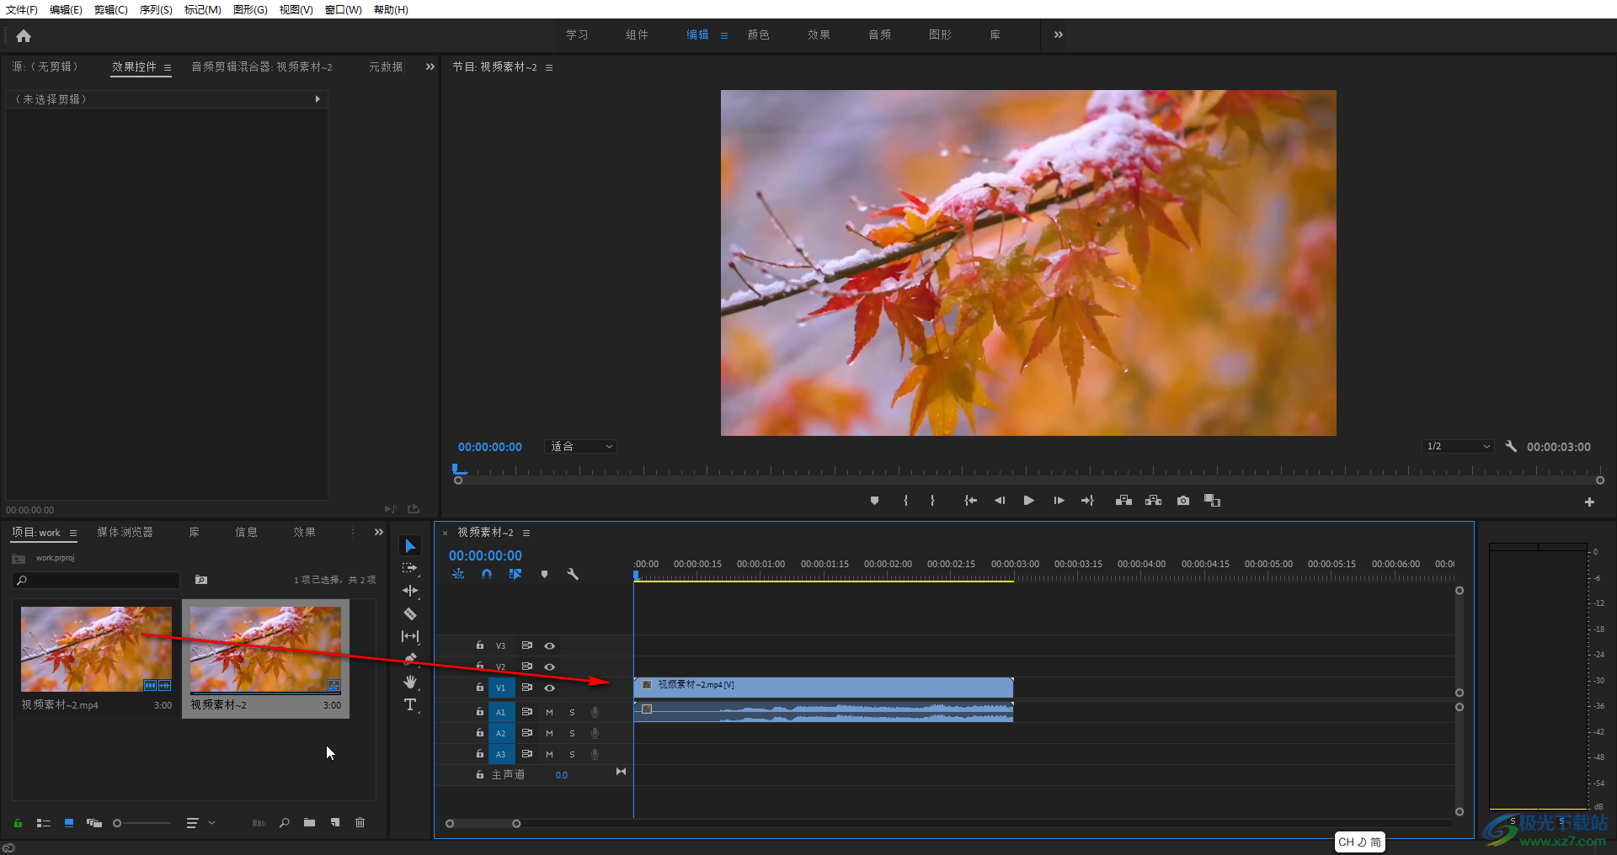Select the Hand tool
The image size is (1617, 855).
410,682
